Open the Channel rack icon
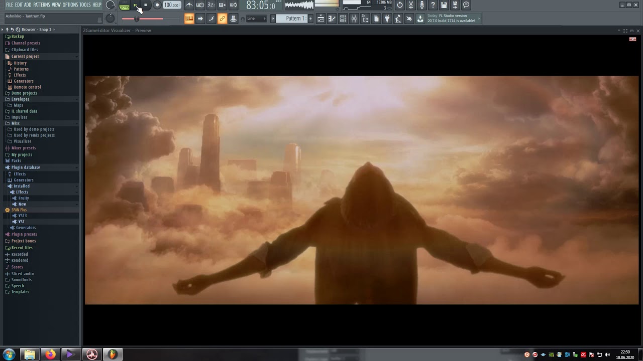The image size is (643, 361). [343, 19]
